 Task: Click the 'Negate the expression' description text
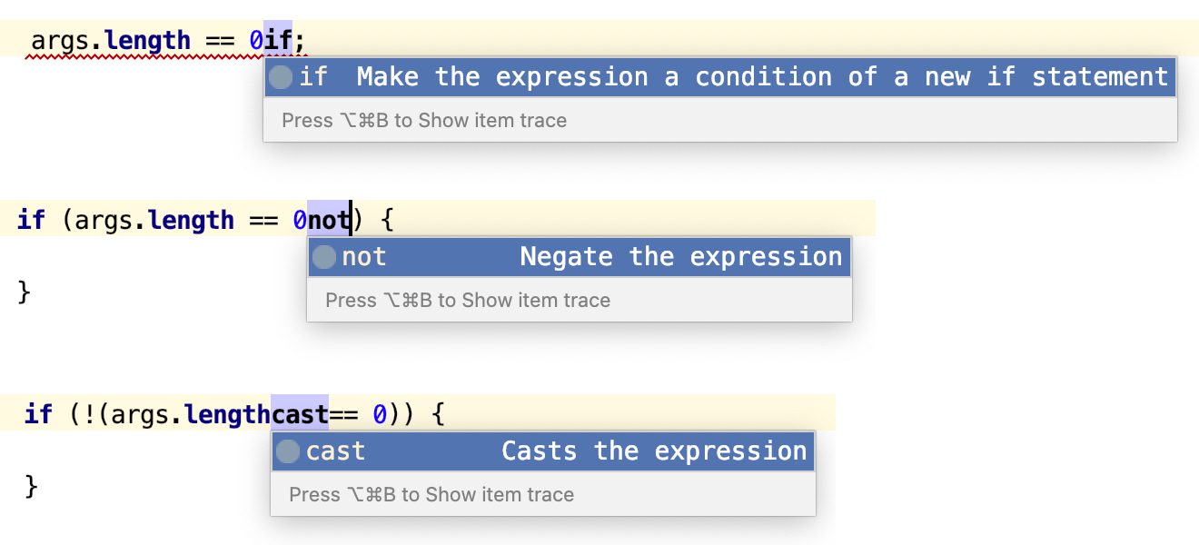(x=680, y=257)
